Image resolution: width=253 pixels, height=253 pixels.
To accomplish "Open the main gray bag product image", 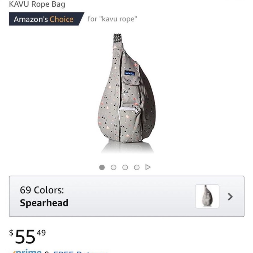I will pos(126,94).
